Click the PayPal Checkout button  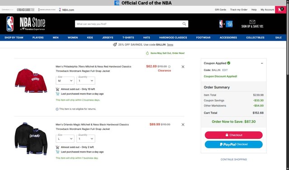(233, 144)
